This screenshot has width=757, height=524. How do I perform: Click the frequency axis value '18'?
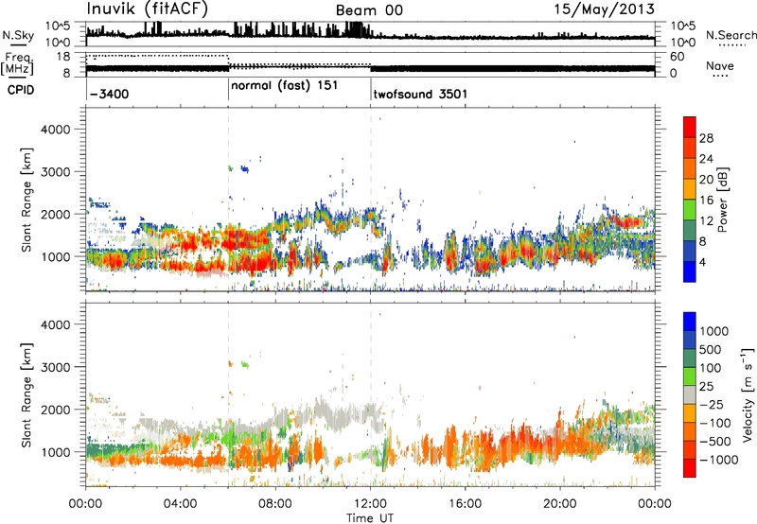(x=62, y=57)
